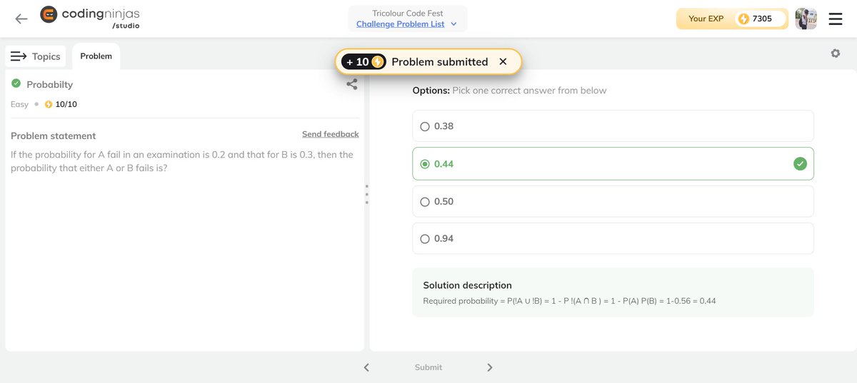Go to the previous problem chevron
This screenshot has width=857, height=383.
click(366, 367)
